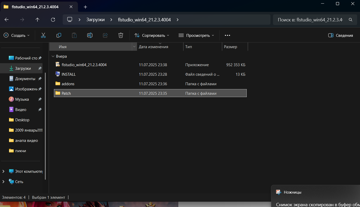
Task: Click the PC monitor icon in address bar
Action: click(69, 20)
